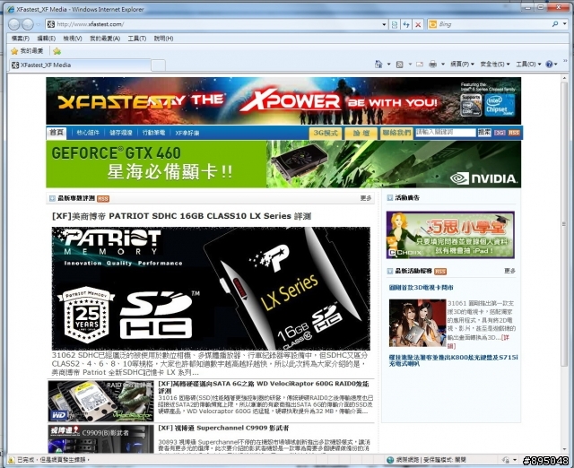Select the XFastest_XF Media tab
The width and height of the screenshot is (574, 468).
tap(80, 65)
